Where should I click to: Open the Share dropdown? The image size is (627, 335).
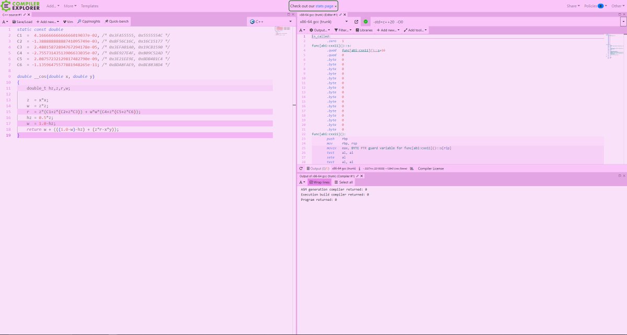pyautogui.click(x=573, y=6)
